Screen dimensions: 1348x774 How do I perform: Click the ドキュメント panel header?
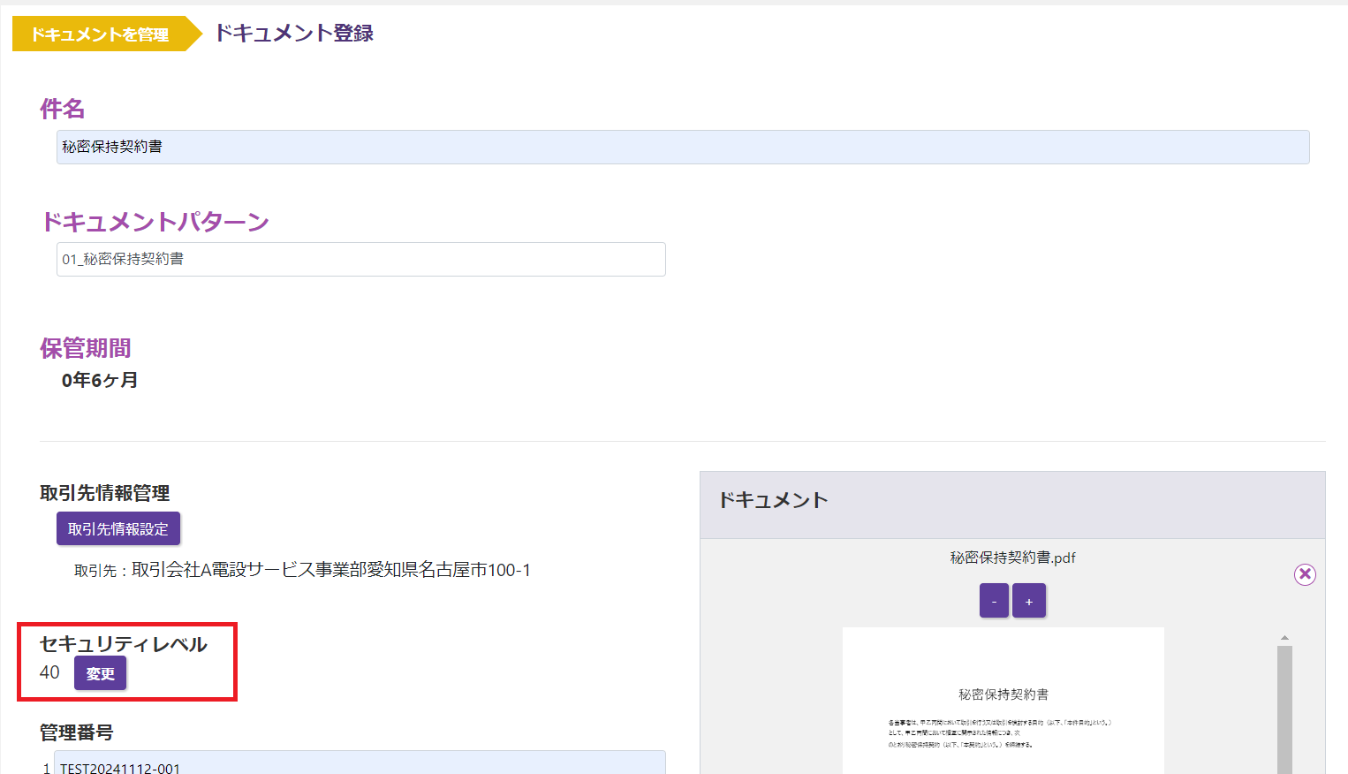773,500
